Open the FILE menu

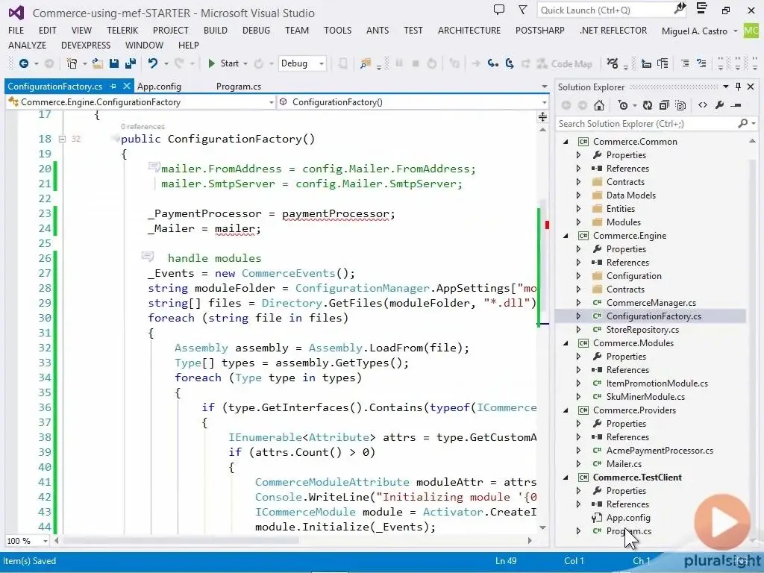[16, 30]
